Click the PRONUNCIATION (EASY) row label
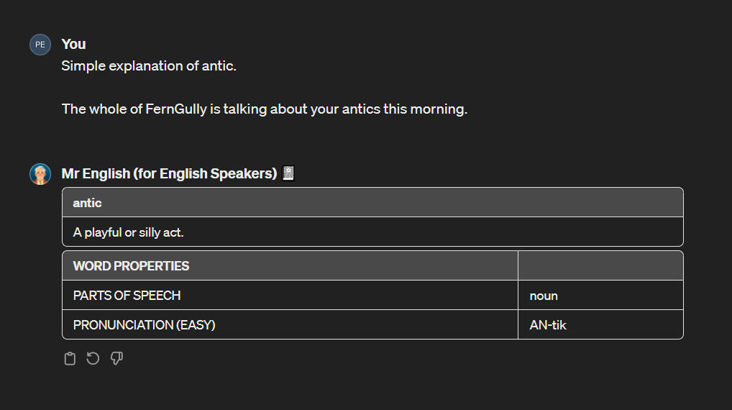Image resolution: width=732 pixels, height=410 pixels. click(144, 325)
